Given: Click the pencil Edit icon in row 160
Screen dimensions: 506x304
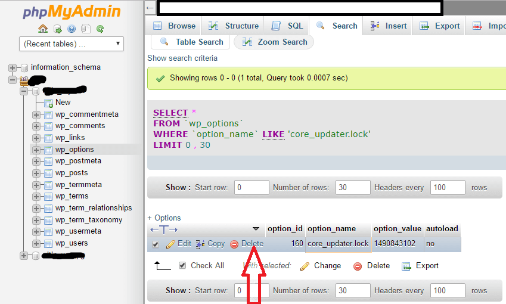Looking at the screenshot, I should coord(170,244).
